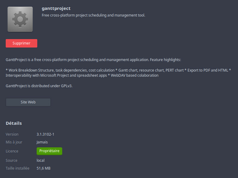
Task: Click the ganttproject gear application icon
Action: click(x=20, y=19)
